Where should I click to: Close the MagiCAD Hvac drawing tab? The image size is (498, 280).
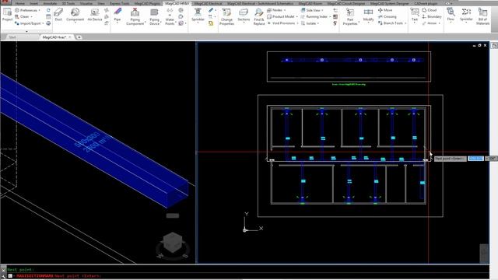pos(70,37)
